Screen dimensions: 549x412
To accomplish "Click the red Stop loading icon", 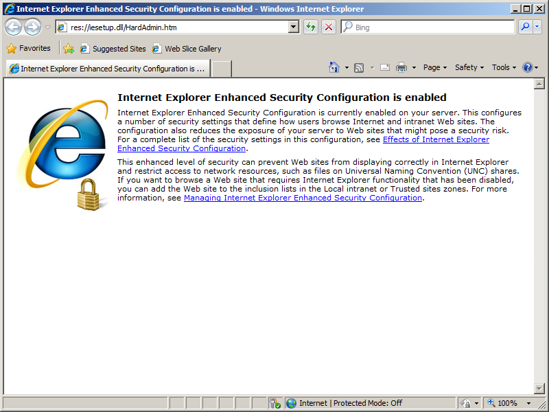I will click(x=329, y=27).
